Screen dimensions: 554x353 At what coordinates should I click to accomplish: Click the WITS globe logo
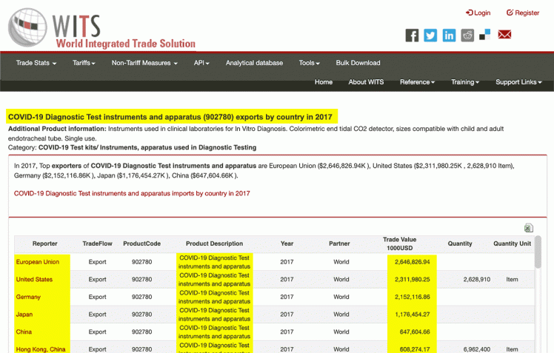27,27
